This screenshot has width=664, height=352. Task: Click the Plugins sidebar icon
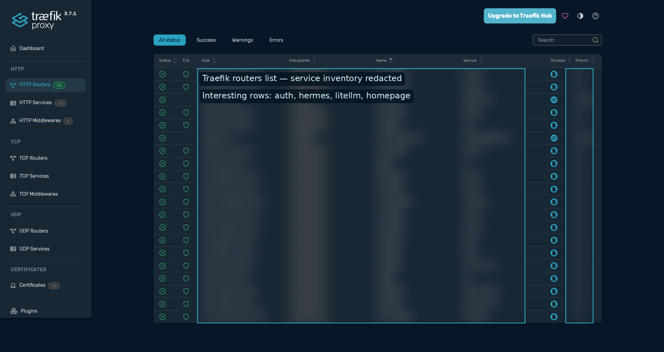14,311
